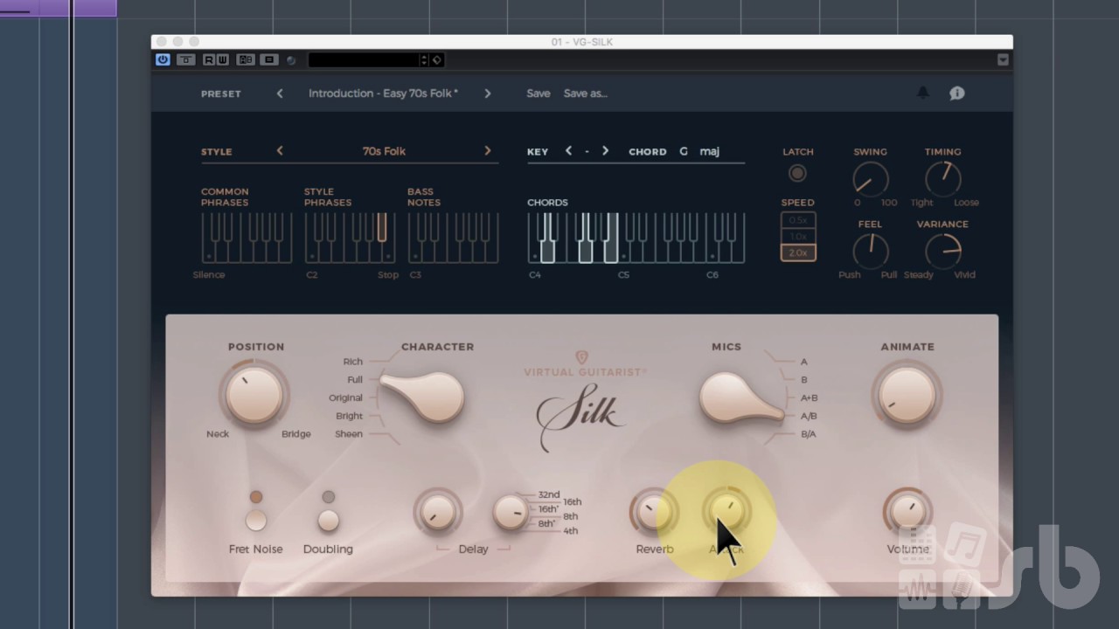Click the Bass Notes mini keyboard

453,238
